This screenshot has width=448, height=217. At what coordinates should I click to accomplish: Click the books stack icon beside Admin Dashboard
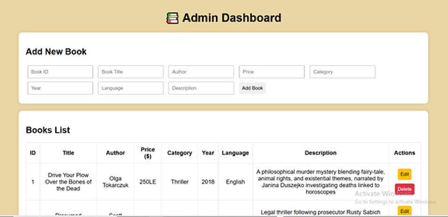[x=173, y=18]
